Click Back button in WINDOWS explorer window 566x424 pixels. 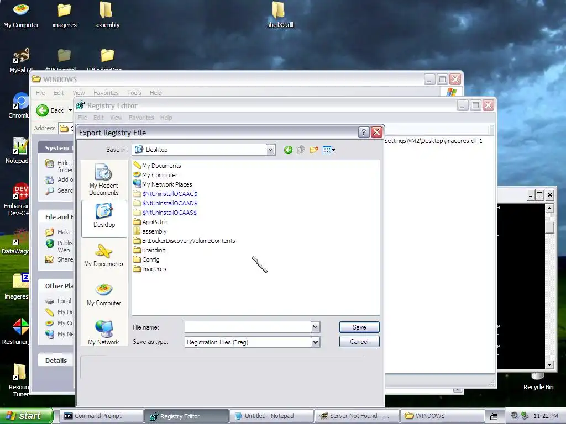click(50, 110)
